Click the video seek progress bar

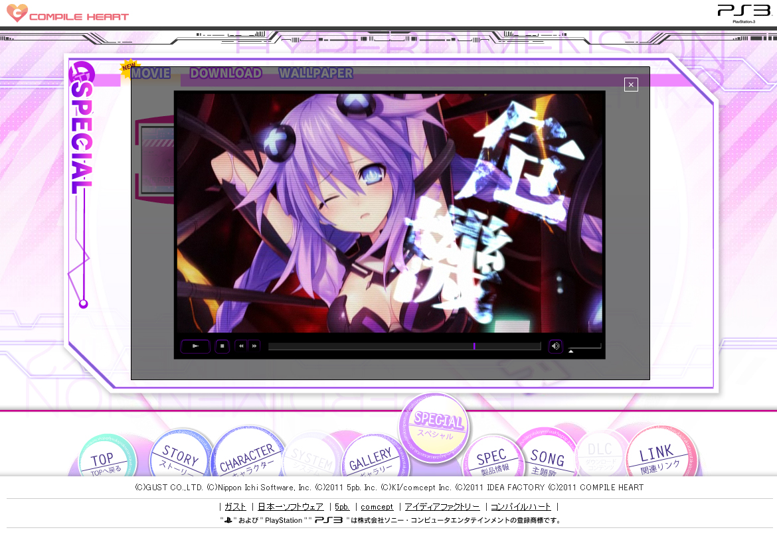point(404,346)
